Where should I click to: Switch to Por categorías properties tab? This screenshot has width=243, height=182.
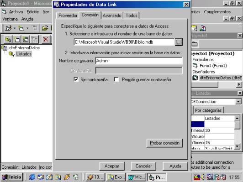coord(208,110)
